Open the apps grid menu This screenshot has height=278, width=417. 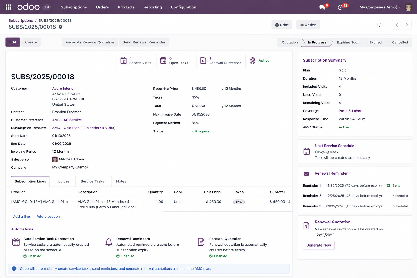click(8, 7)
